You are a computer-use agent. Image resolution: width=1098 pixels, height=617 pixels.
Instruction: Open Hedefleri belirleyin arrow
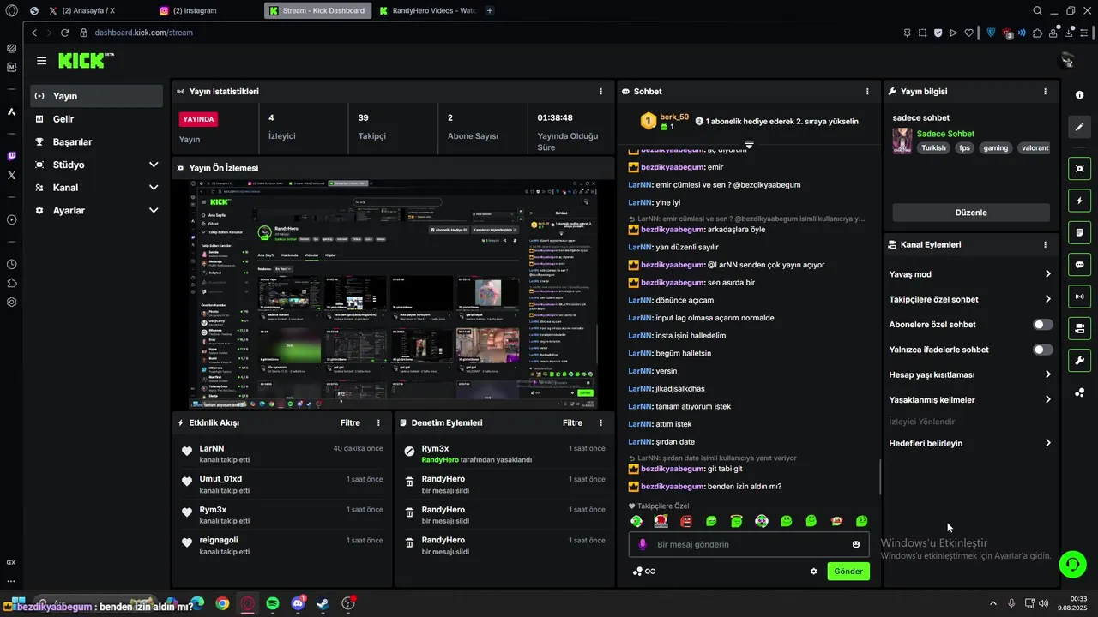1047,443
